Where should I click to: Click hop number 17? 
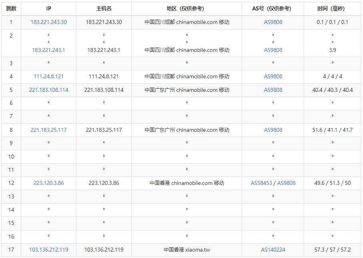click(x=11, y=250)
